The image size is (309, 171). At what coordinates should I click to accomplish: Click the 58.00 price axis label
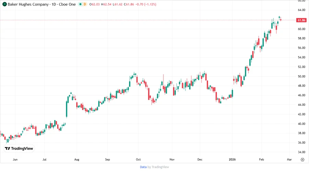(301, 38)
